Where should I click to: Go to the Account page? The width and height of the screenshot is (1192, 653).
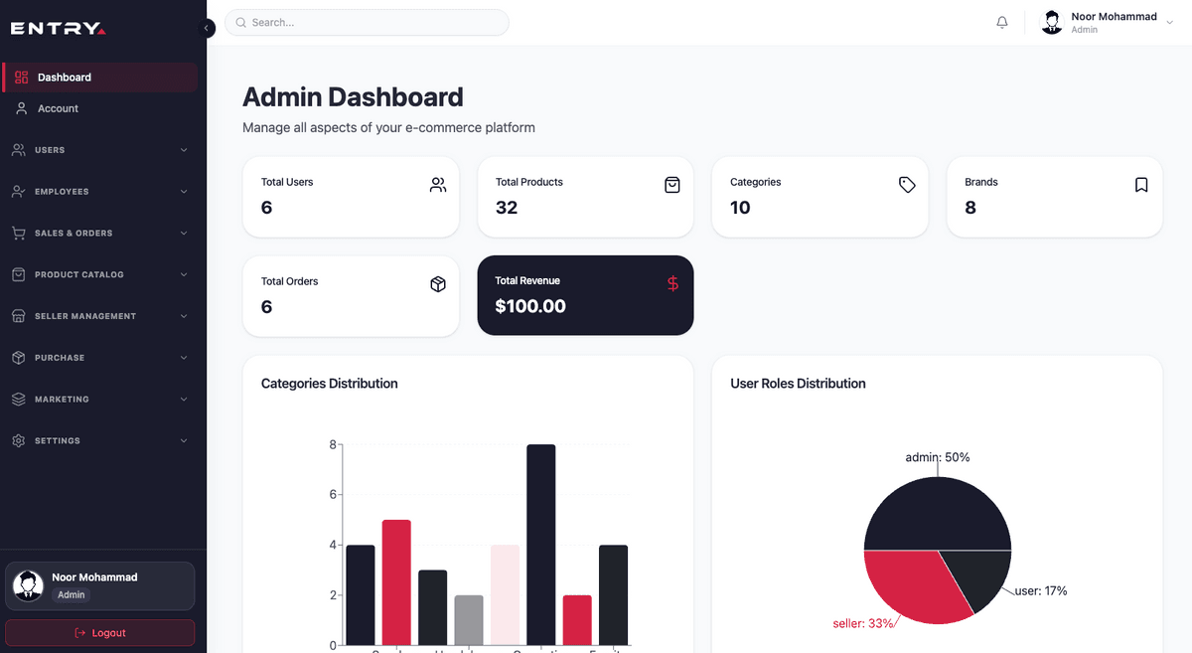(58, 108)
